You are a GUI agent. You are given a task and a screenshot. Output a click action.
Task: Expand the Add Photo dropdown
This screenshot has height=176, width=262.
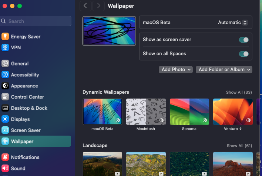click(176, 70)
